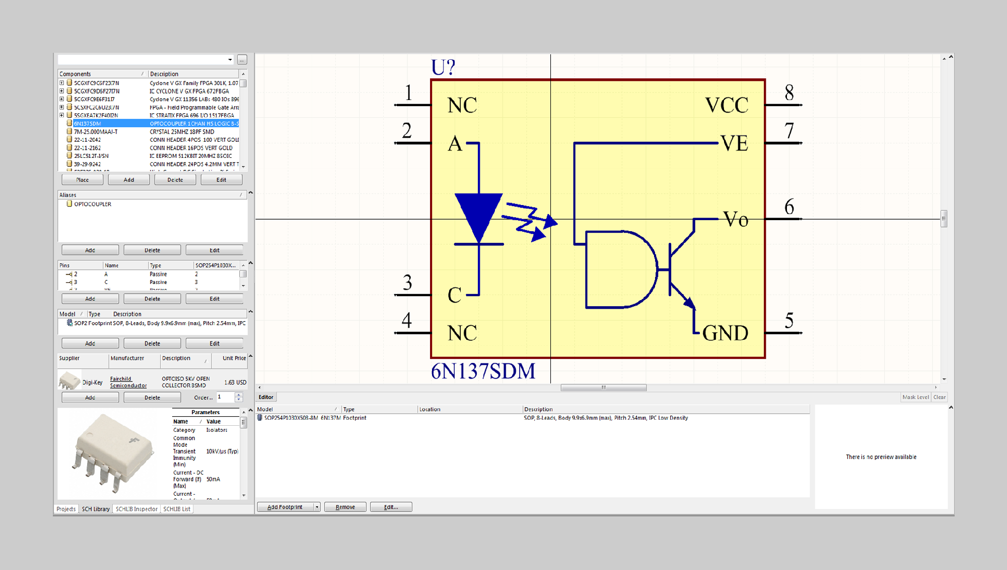Viewport: 1007px width, 570px height.
Task: Collapse the Parameters section
Action: pos(251,410)
